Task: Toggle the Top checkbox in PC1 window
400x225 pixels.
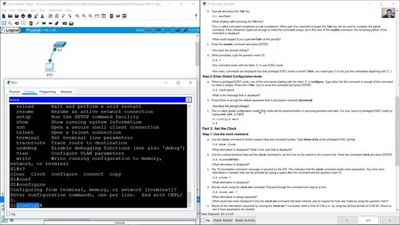Action: tap(8, 214)
